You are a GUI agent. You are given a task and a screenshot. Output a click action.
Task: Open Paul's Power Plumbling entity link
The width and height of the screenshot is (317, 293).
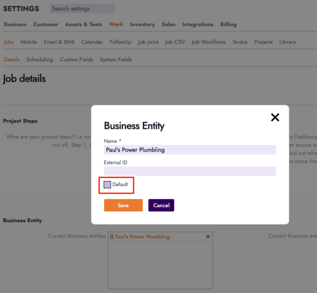coord(142,237)
